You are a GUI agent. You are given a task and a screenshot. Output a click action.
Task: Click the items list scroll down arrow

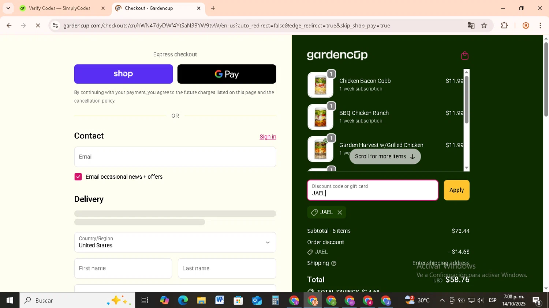point(466,168)
